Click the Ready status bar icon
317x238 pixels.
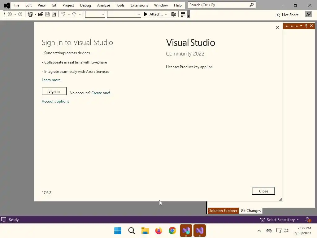coord(4,220)
